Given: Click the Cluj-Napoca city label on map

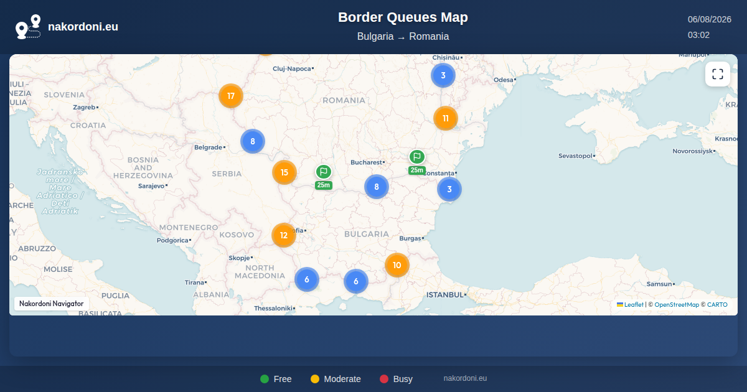Looking at the screenshot, I should coord(291,68).
